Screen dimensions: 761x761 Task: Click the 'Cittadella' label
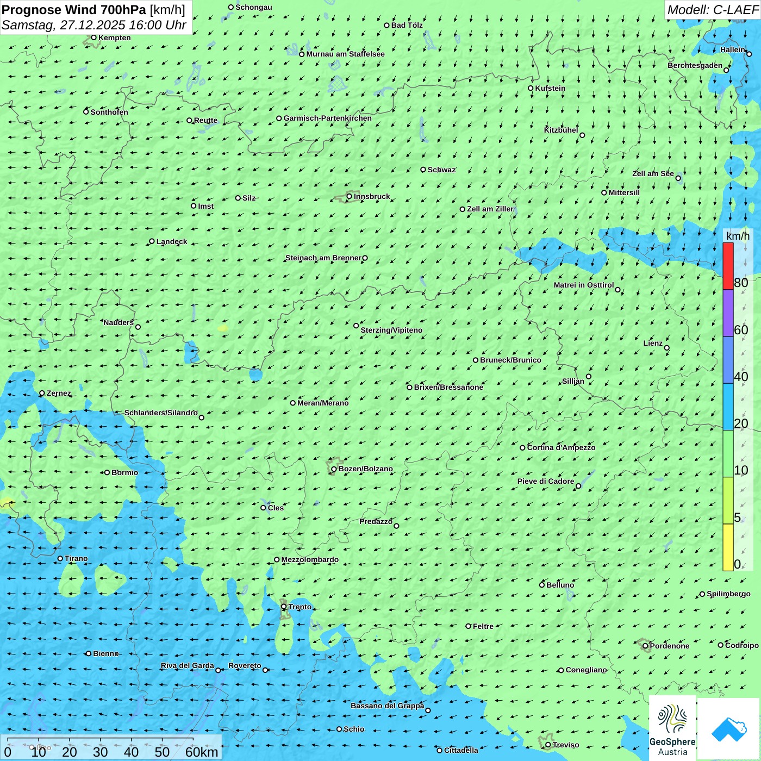461,750
